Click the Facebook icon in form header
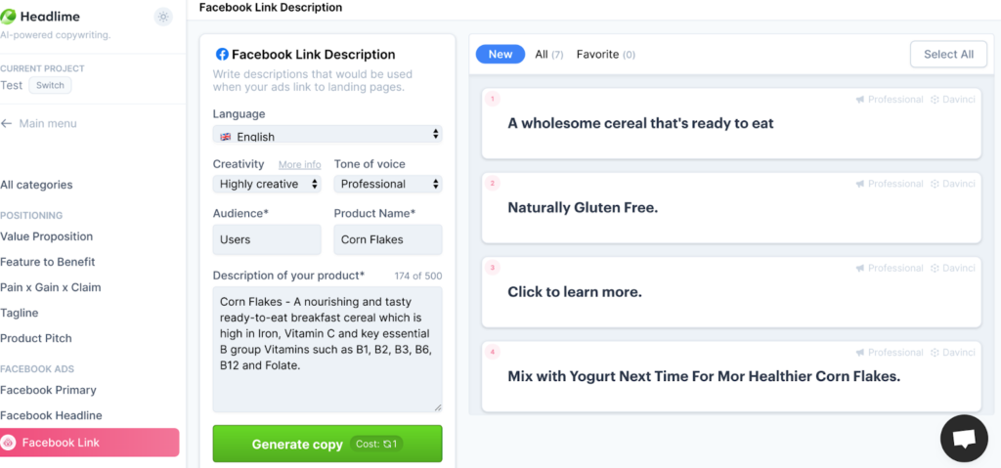 222,55
